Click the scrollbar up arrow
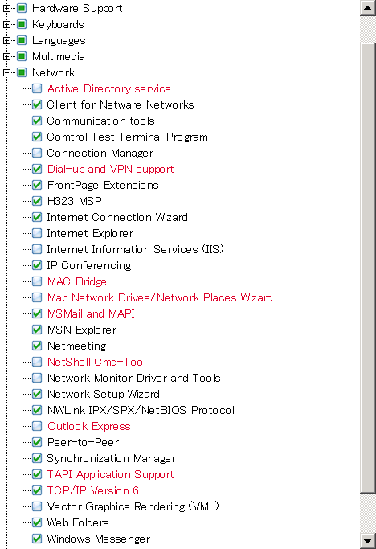The image size is (376, 549). (368, 8)
